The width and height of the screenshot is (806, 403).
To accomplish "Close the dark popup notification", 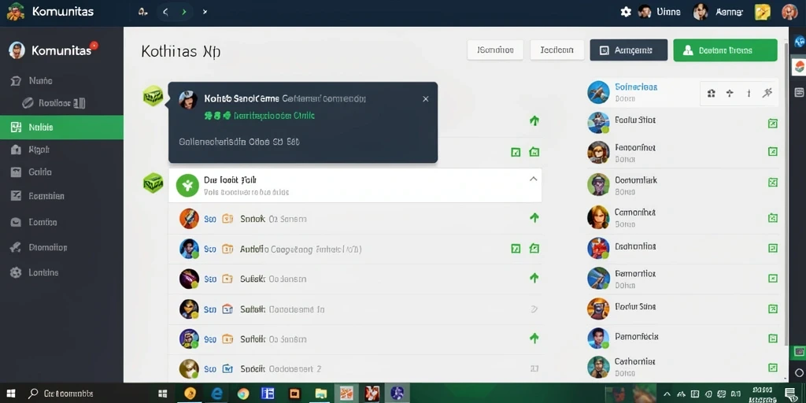I will click(x=425, y=98).
